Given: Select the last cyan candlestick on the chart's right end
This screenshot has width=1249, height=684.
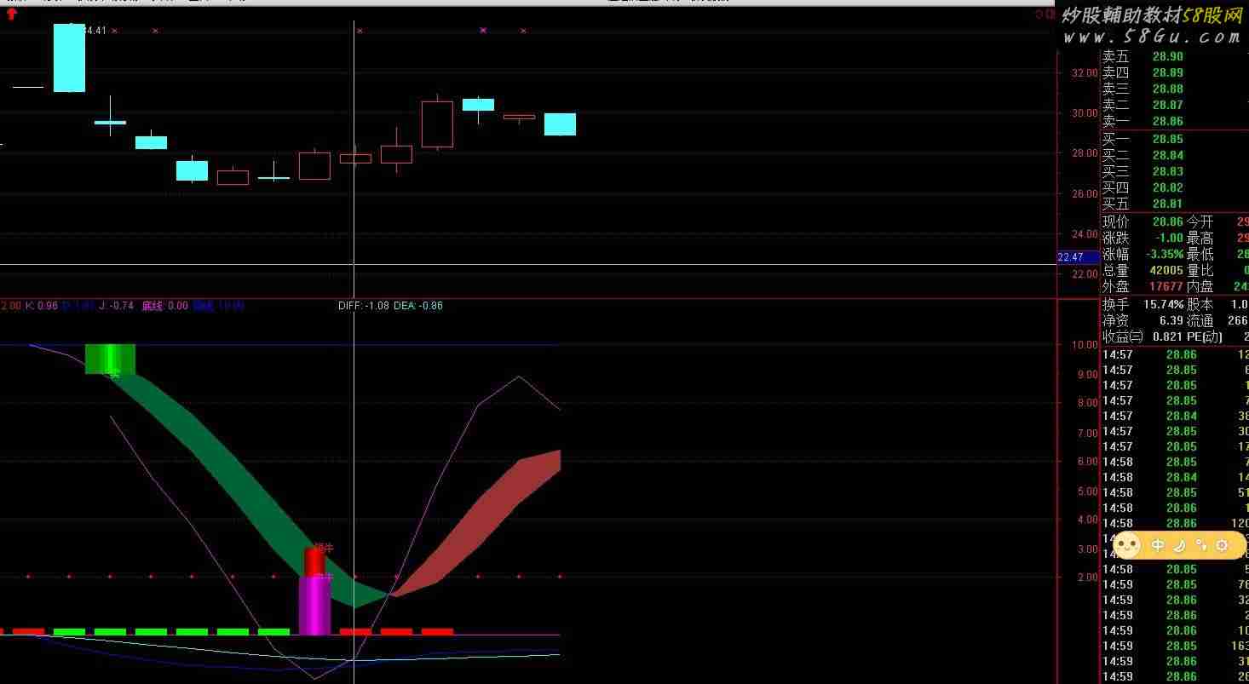Looking at the screenshot, I should [560, 124].
